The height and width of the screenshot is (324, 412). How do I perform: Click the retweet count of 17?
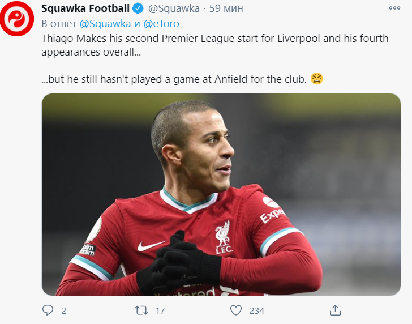tap(160, 310)
